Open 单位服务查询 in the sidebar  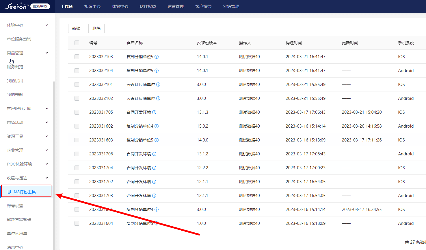coord(19,39)
